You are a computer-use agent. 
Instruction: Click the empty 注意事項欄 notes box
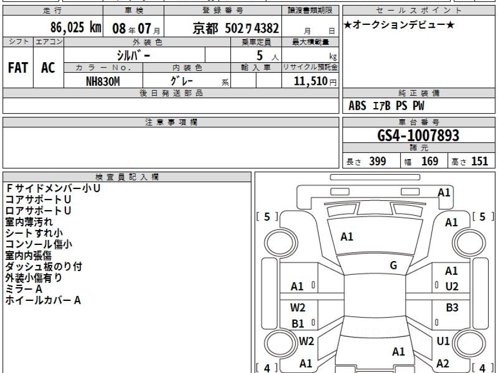pyautogui.click(x=171, y=147)
